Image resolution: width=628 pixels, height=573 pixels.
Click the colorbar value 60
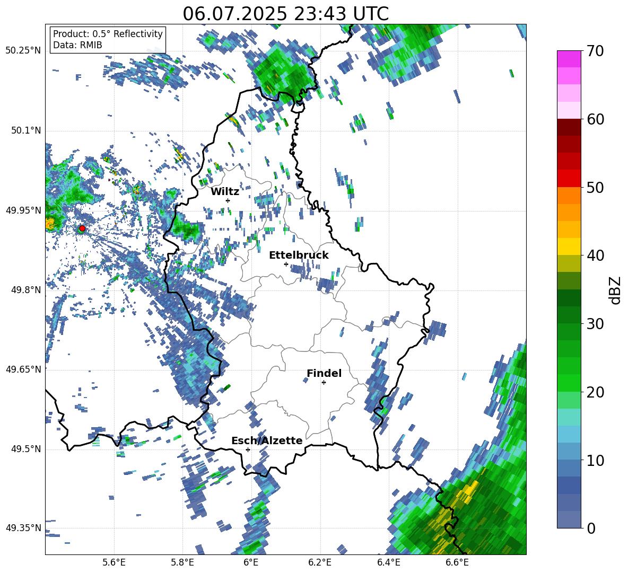click(x=595, y=119)
